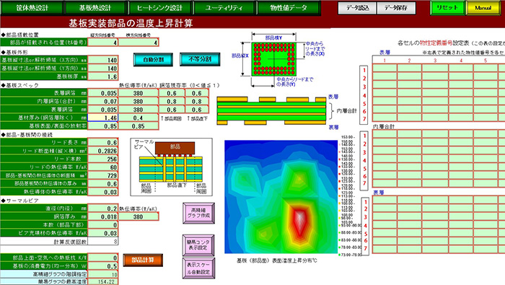505x285 pixels.
Task: Select 内層合計 grid cell row 1 column 2
Action: (409, 134)
